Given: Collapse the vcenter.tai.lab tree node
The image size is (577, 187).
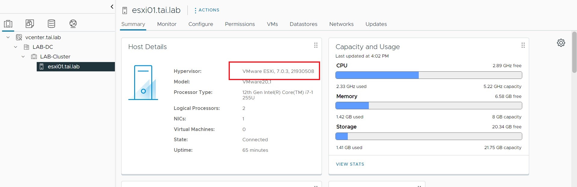Looking at the screenshot, I should pos(8,37).
